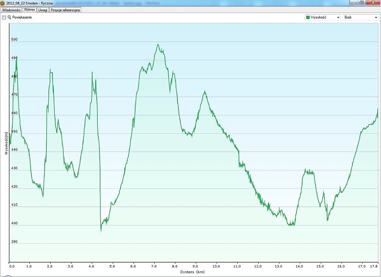
Task: Go to the Pozycje referencyjne tab
Action: coord(65,10)
